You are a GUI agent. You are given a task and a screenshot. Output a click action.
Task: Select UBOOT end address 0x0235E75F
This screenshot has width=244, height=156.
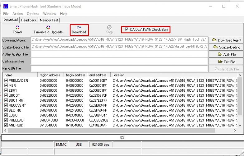[x=98, y=95]
